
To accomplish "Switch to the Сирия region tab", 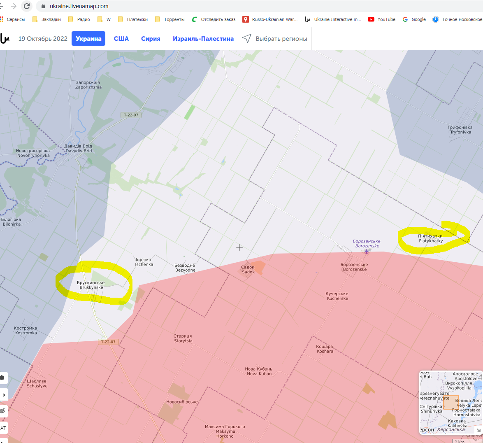I will coord(151,39).
